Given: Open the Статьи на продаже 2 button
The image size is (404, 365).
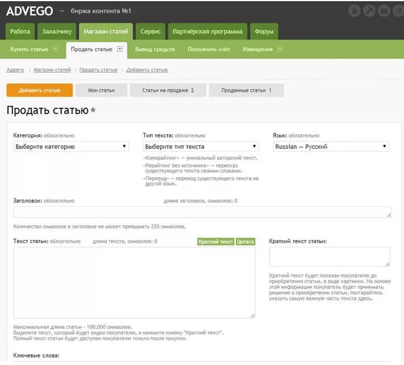Looking at the screenshot, I should coord(168,90).
